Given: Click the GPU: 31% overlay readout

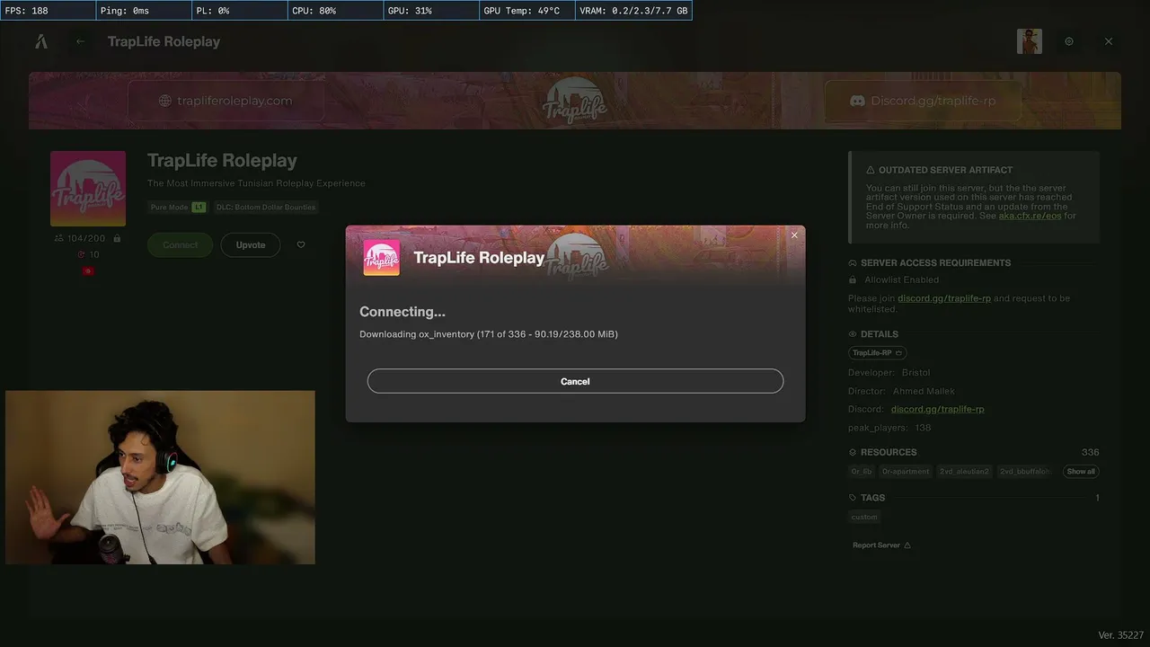Looking at the screenshot, I should tap(431, 11).
